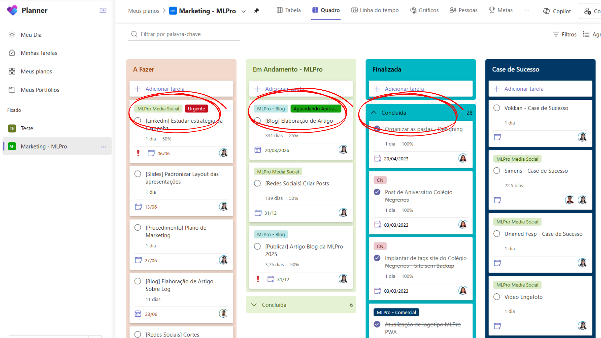Open the Filtros filter icon
This screenshot has width=601, height=338.
[556, 34]
